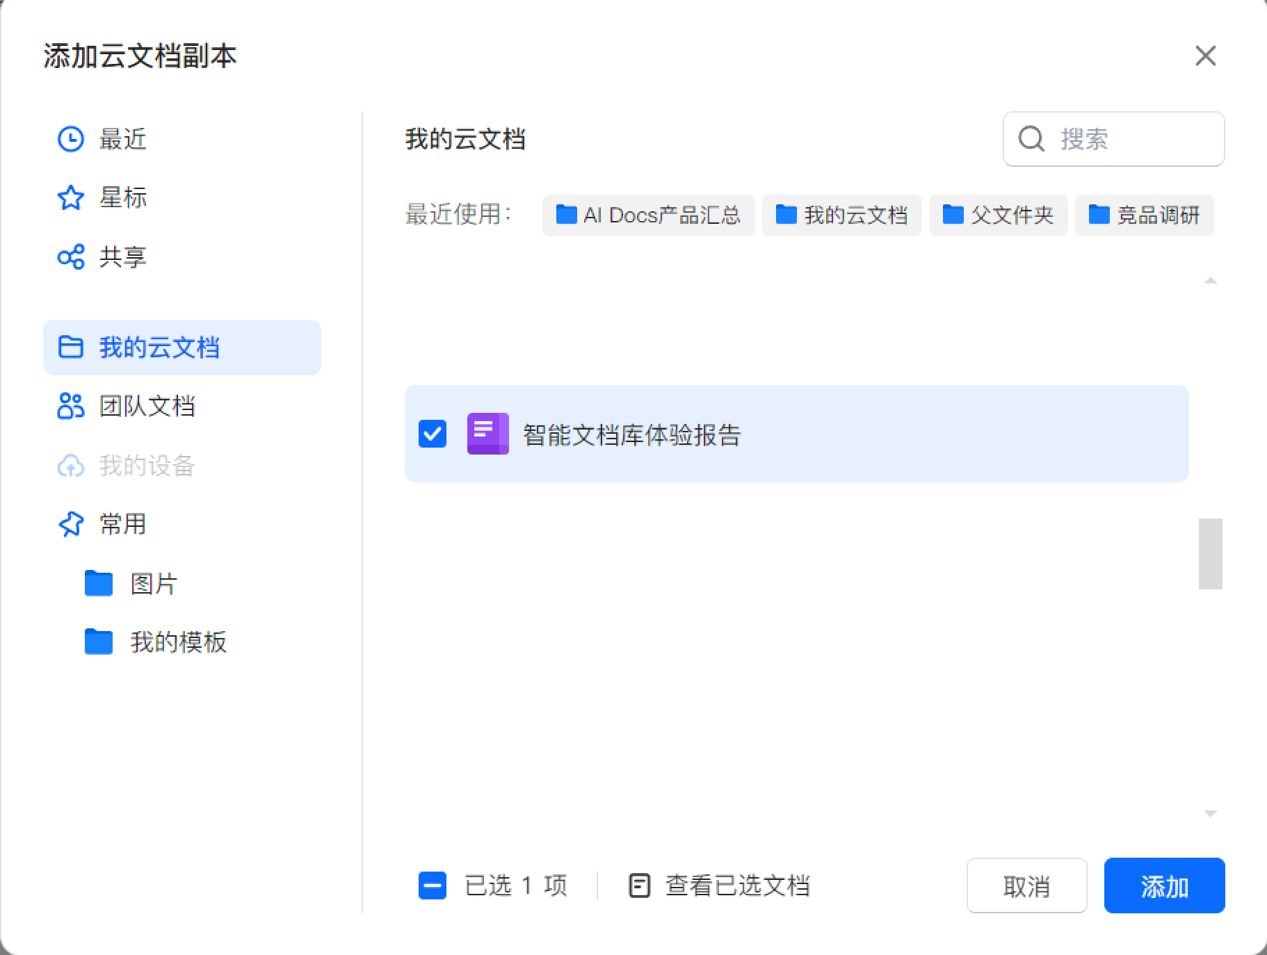Click the purple document icon of 智能文档库体验报告
This screenshot has height=955, width=1267.
click(x=487, y=434)
